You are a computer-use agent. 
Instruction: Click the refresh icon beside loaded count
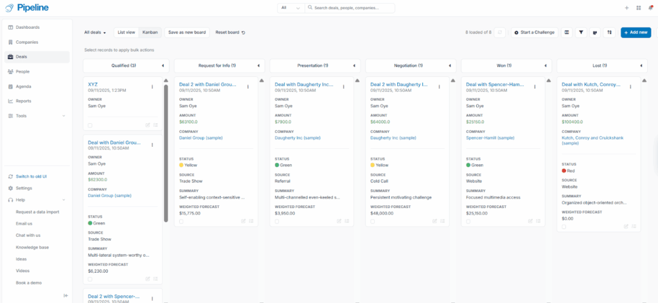[x=499, y=32]
